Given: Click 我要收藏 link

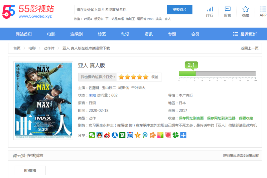Looking at the screenshot, I should (246, 118).
